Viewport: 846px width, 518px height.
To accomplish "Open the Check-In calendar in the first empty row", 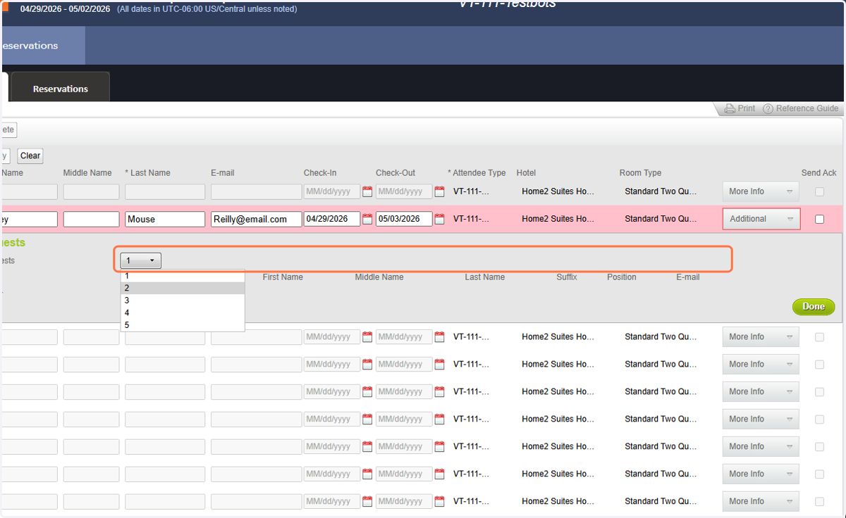I will pos(367,191).
